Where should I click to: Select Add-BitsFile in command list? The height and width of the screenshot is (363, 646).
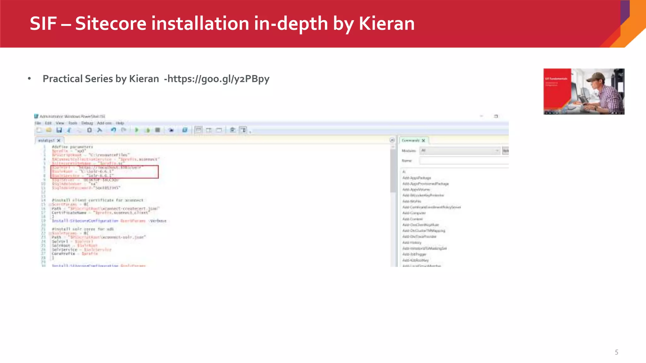[412, 201]
